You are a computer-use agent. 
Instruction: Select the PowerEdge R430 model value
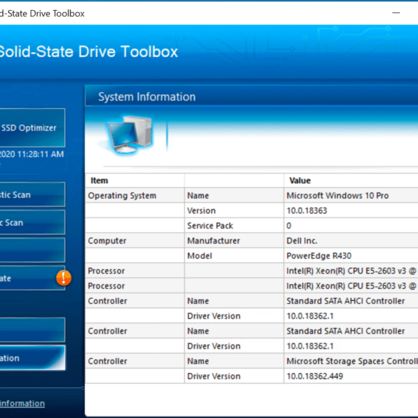click(x=319, y=256)
